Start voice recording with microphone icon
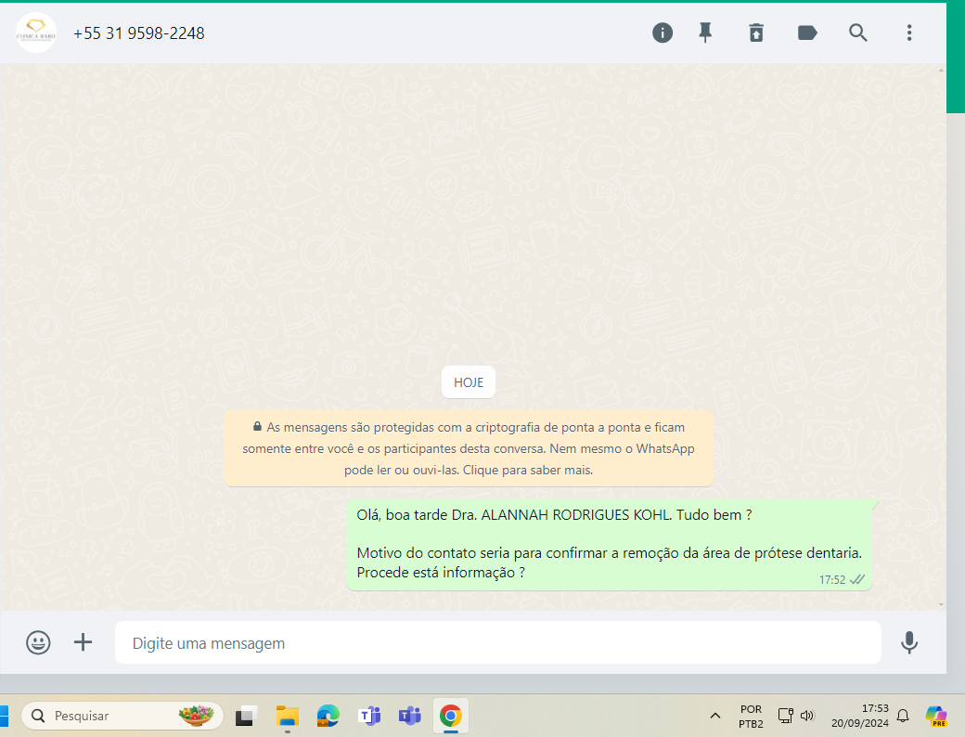Image resolution: width=965 pixels, height=737 pixels. 909,643
